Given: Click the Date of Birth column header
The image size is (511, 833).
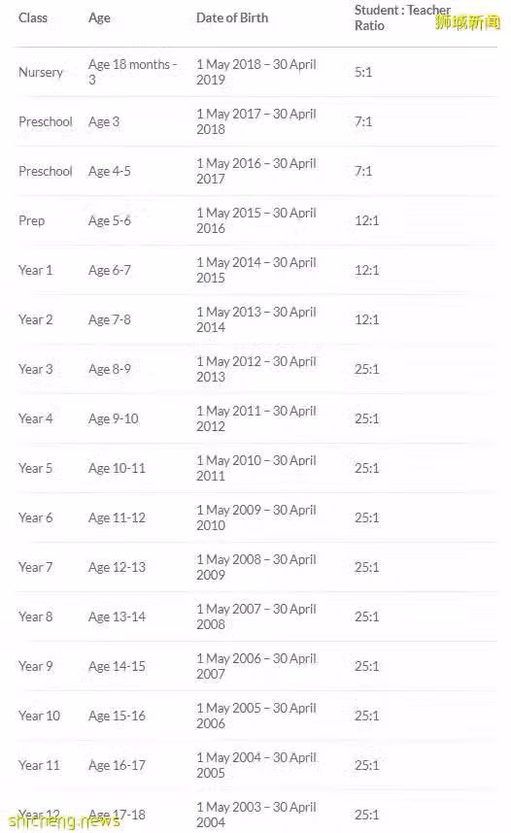Looking at the screenshot, I should (232, 18).
